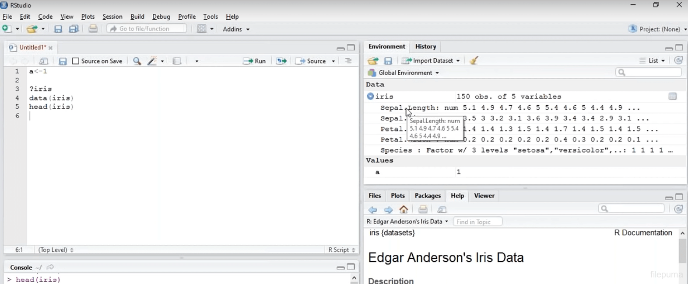Screen dimensions: 688x284
Task: View iris data as table grid icon
Action: 672,97
